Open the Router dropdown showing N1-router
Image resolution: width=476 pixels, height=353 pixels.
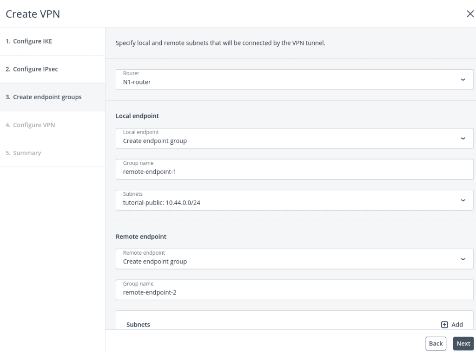[x=294, y=79]
